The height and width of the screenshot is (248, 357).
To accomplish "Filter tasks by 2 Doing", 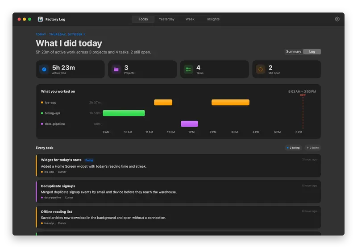I will pos(293,148).
